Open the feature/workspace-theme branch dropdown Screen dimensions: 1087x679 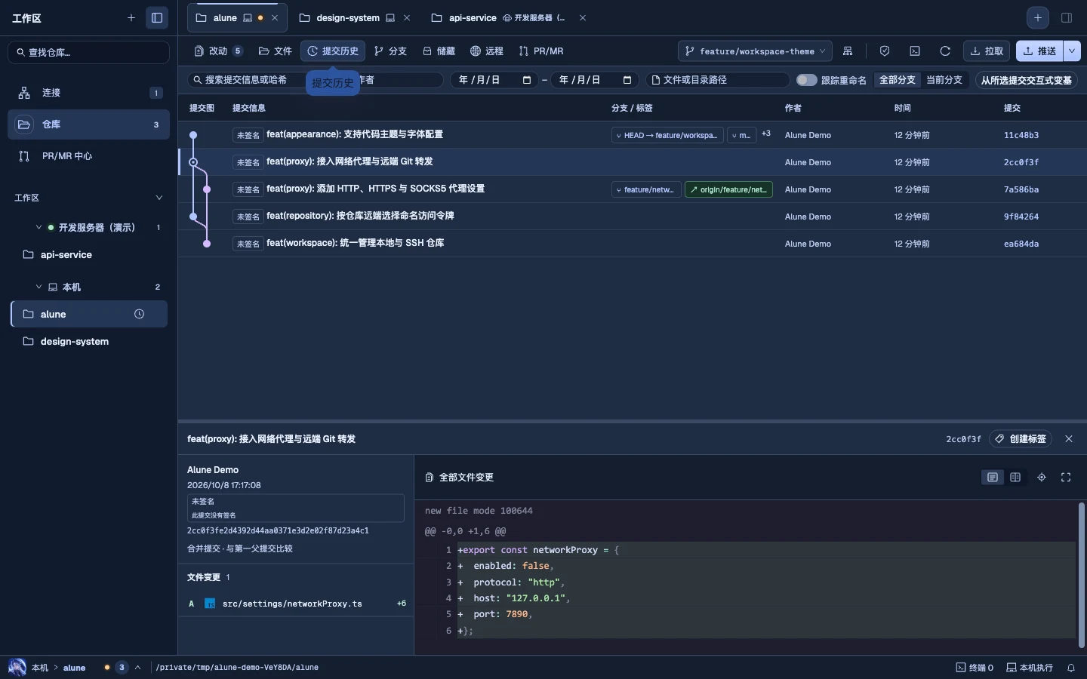point(755,51)
